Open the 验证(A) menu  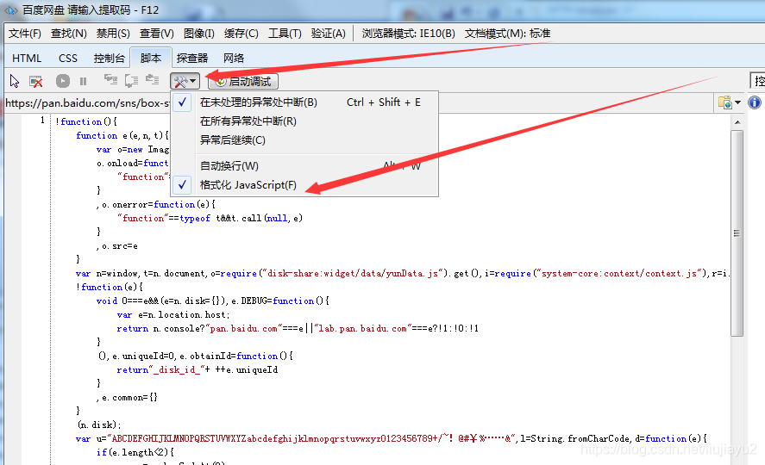pos(329,34)
